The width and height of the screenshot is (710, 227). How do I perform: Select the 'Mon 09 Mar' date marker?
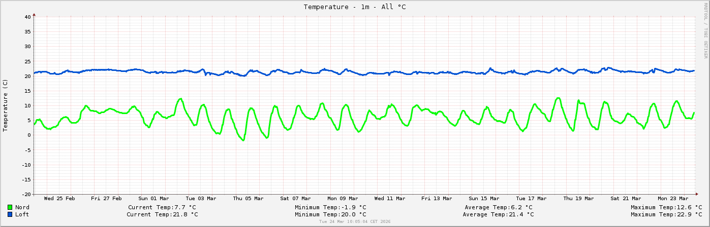[x=343, y=199]
